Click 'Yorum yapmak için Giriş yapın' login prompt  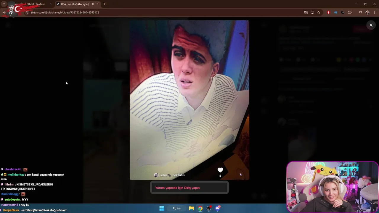[x=189, y=188]
